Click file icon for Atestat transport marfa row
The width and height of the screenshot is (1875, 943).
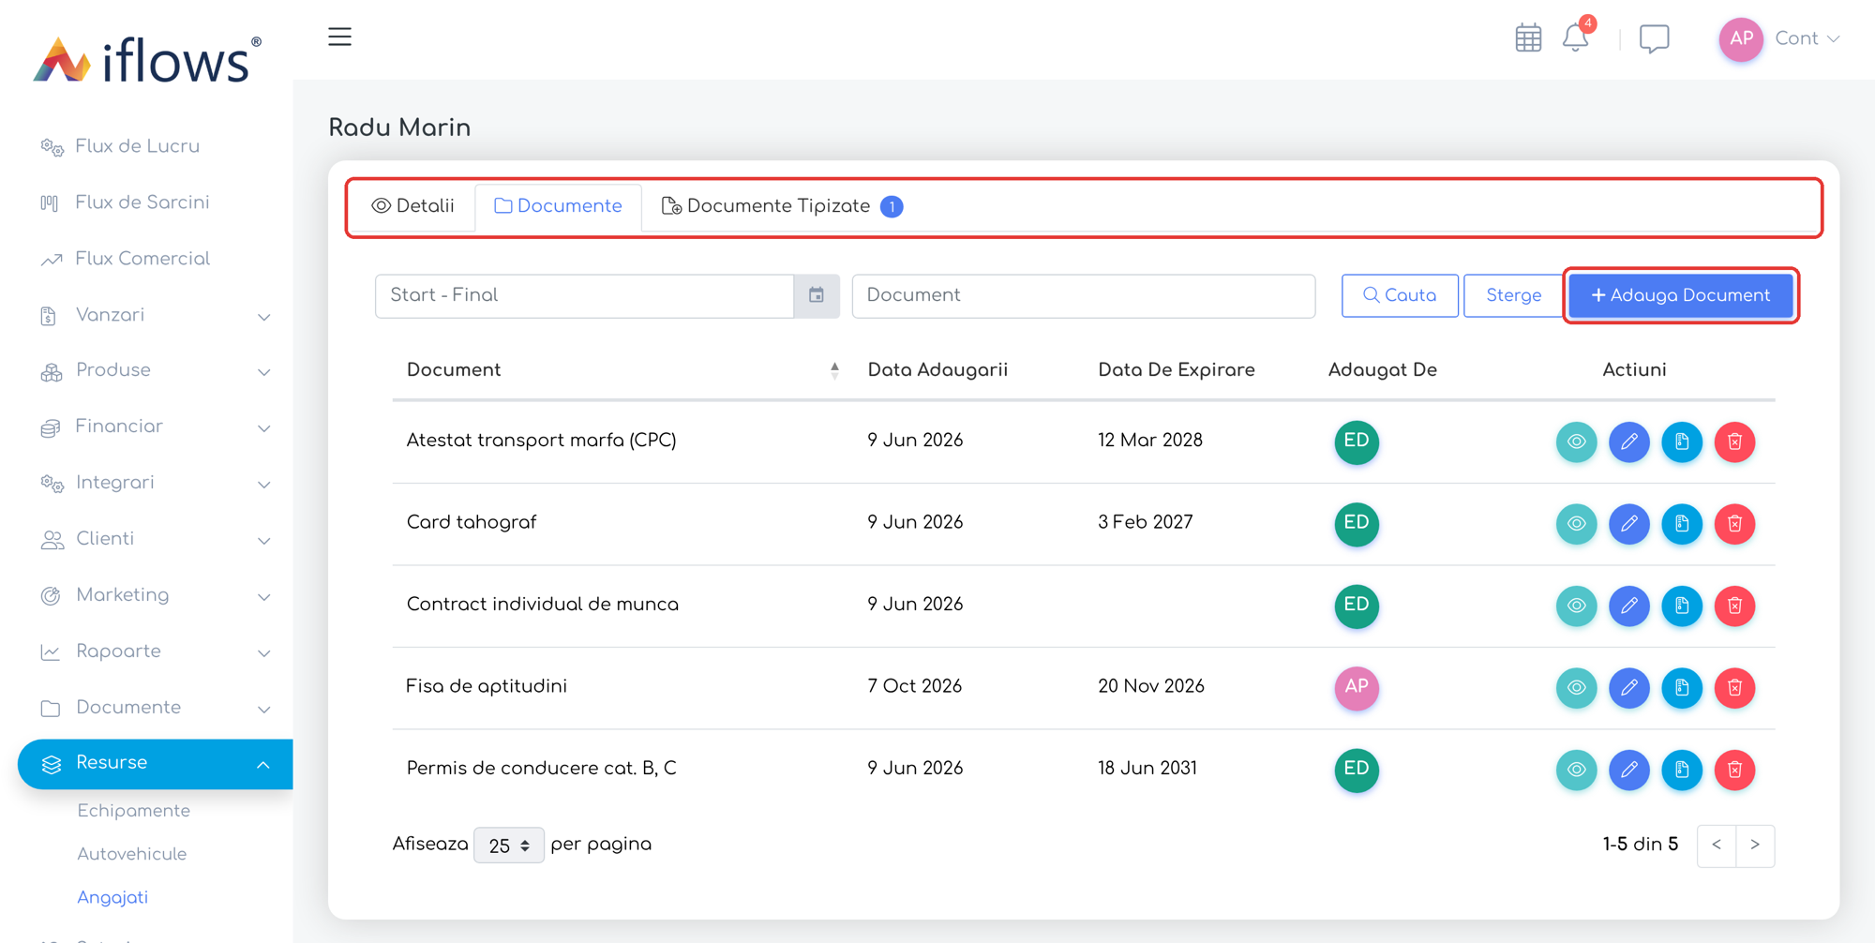click(1682, 442)
